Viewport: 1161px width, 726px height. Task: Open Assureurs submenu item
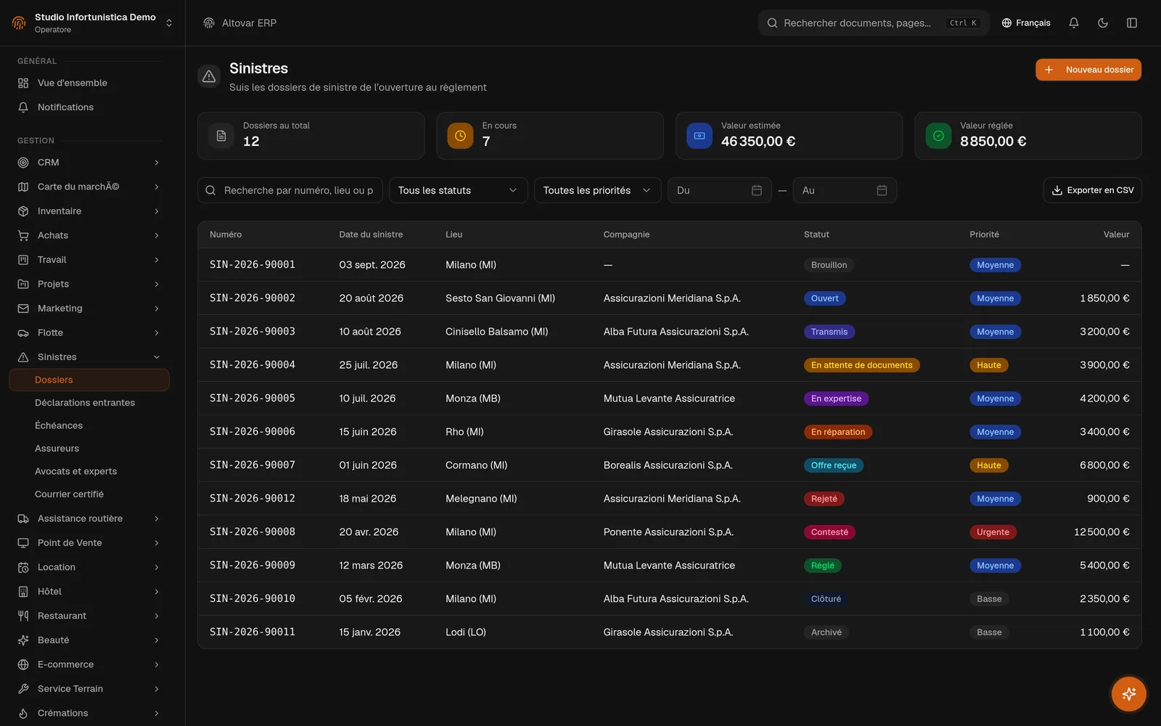click(x=57, y=449)
